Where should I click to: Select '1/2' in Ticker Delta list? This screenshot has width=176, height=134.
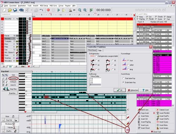click(x=95, y=81)
